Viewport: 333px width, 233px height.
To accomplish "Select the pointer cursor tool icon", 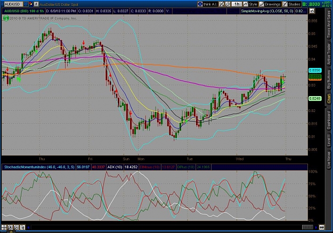I will click(22, 227).
